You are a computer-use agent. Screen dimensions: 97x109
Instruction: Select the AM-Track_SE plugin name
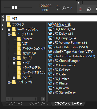pyautogui.click(x=62, y=25)
